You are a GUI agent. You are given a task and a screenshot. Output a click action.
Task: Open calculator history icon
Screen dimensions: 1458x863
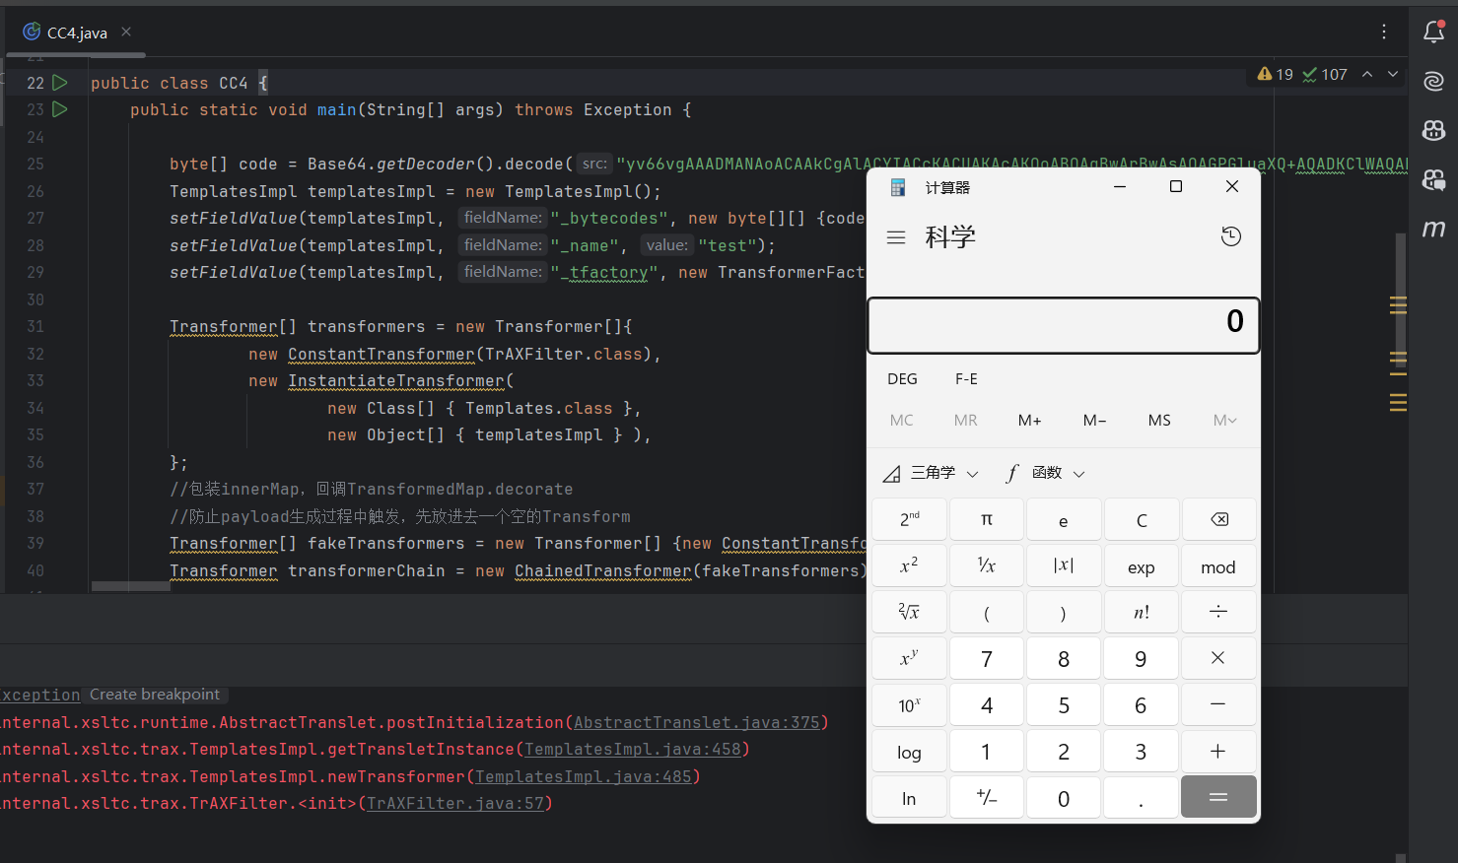point(1231,236)
